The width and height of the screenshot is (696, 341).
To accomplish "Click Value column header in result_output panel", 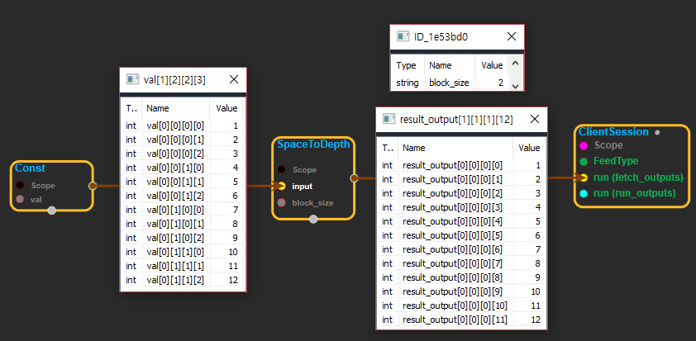I will [527, 147].
